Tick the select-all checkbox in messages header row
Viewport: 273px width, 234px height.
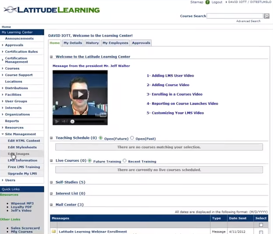[x=261, y=225]
